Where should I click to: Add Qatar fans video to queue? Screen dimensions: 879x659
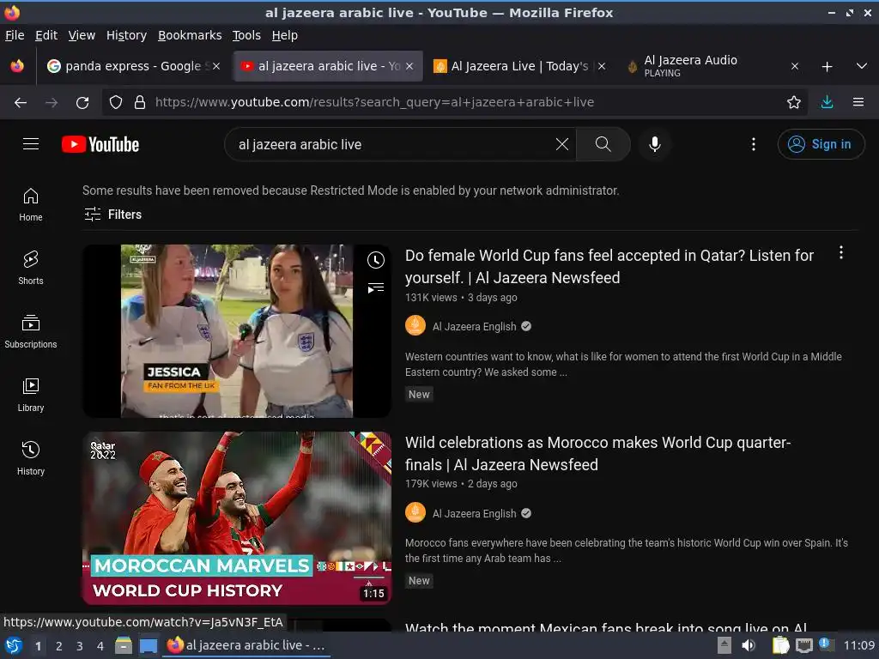point(376,288)
